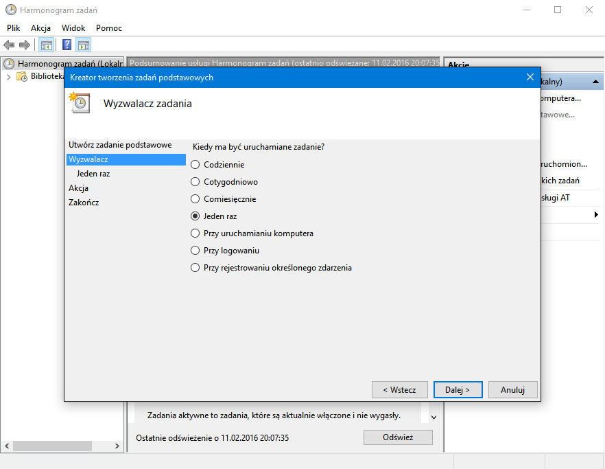This screenshot has height=469, width=605.
Task: Expand the submenu arrow in Akcje pane
Action: 595,215
